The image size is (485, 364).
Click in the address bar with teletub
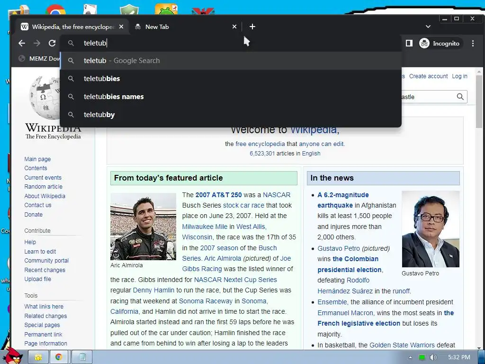tap(231, 43)
